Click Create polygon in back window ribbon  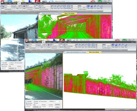[8, 9]
